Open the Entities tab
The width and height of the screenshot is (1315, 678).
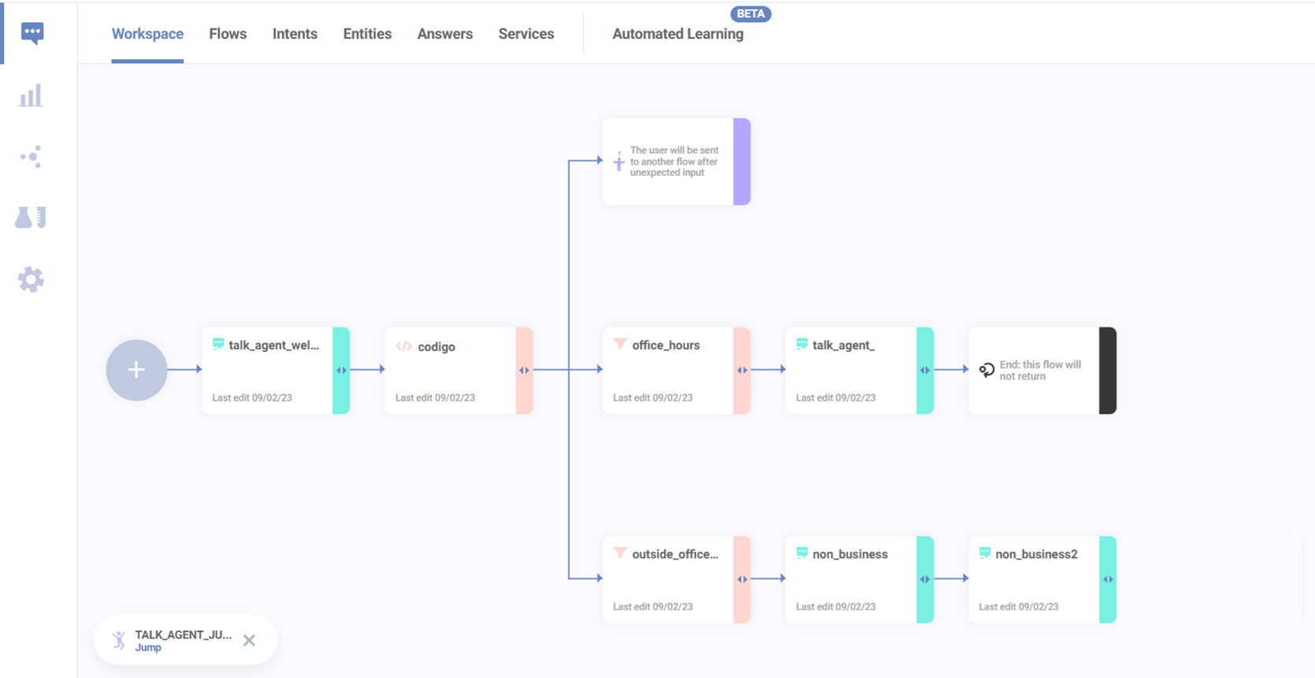pos(367,34)
